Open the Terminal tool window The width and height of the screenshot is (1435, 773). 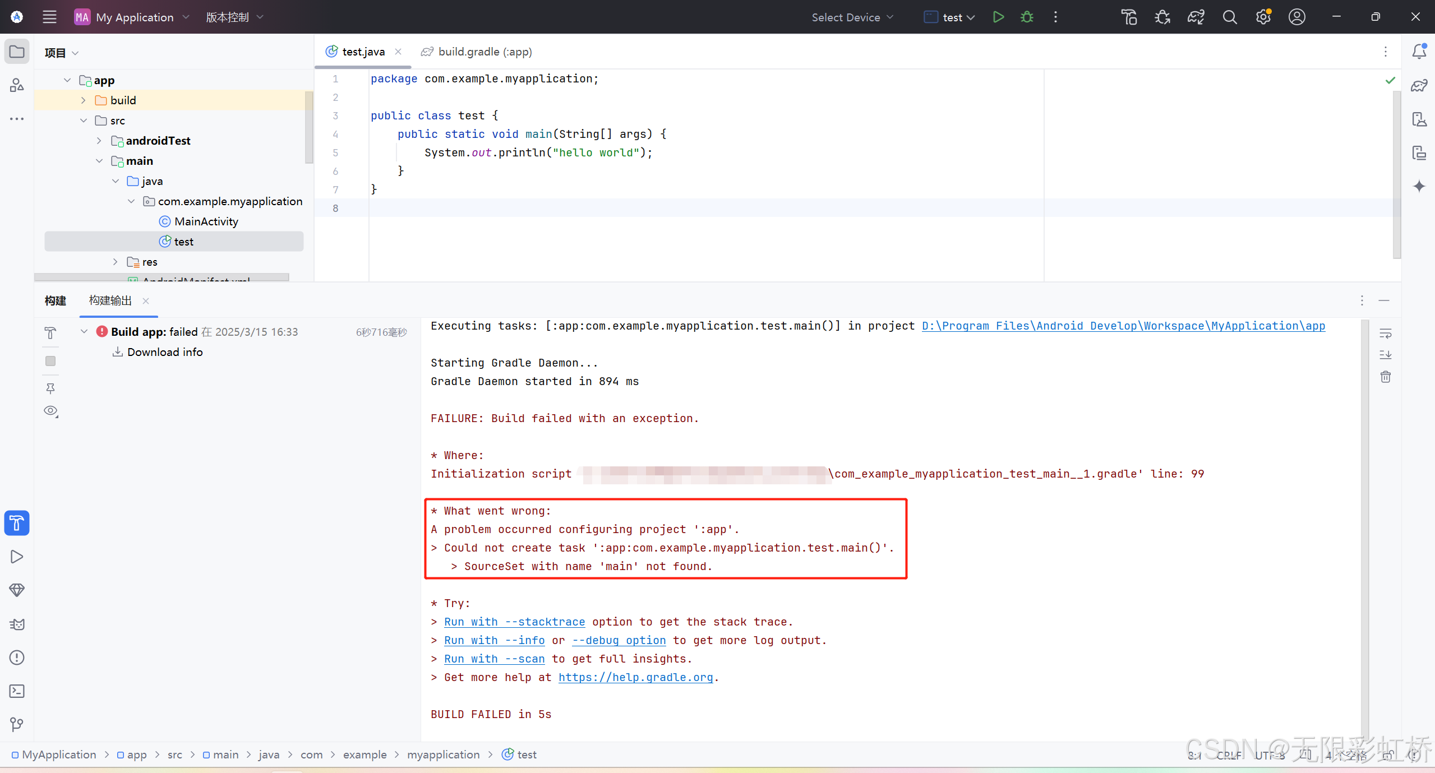pyautogui.click(x=17, y=691)
